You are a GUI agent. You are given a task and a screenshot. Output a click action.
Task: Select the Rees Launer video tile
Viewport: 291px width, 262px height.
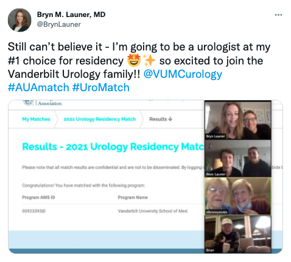(238, 159)
